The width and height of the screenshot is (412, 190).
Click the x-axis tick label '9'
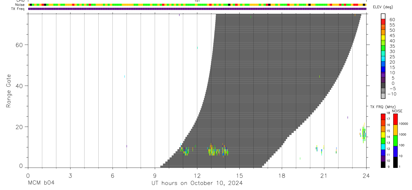point(155,175)
